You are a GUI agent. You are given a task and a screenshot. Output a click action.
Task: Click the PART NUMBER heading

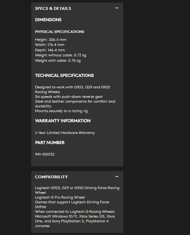point(50,143)
